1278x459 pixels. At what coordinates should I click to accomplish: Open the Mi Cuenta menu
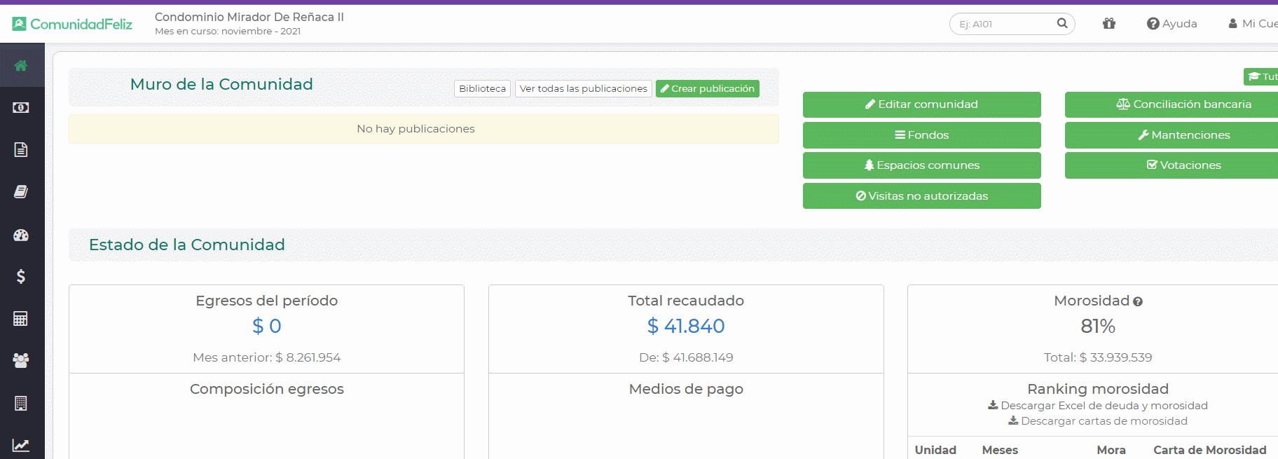coord(1253,24)
